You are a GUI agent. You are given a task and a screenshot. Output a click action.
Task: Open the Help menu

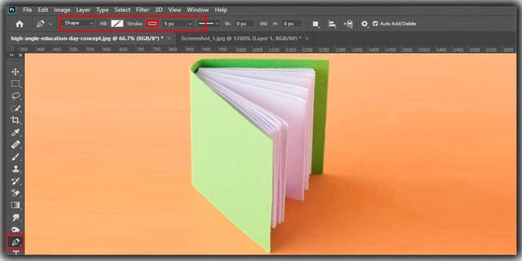pyautogui.click(x=221, y=10)
